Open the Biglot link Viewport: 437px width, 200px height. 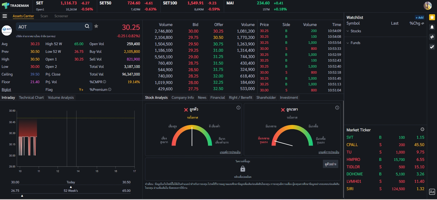(6, 90)
